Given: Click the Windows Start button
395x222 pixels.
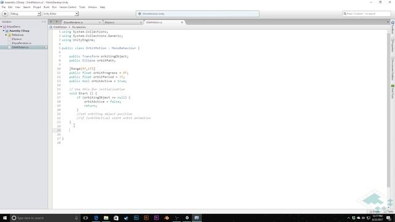Looking at the screenshot, I should point(5,218).
